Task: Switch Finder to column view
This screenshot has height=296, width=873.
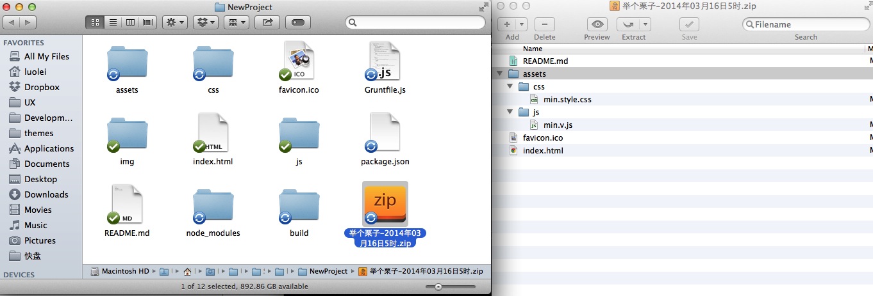Action: tap(131, 22)
